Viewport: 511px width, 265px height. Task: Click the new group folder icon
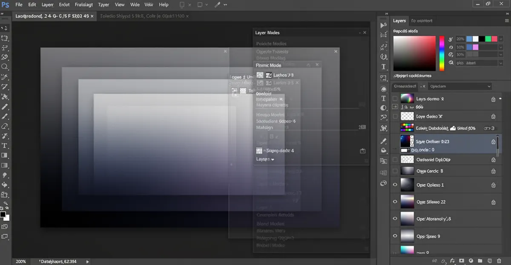point(480,260)
